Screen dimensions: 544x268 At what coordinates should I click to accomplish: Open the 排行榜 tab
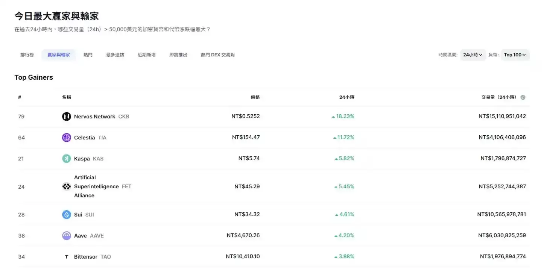26,55
